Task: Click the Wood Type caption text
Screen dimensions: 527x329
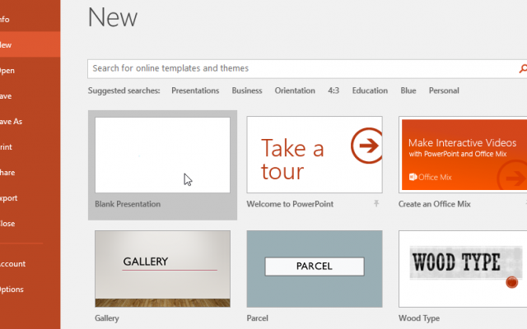Action: pyautogui.click(x=419, y=318)
